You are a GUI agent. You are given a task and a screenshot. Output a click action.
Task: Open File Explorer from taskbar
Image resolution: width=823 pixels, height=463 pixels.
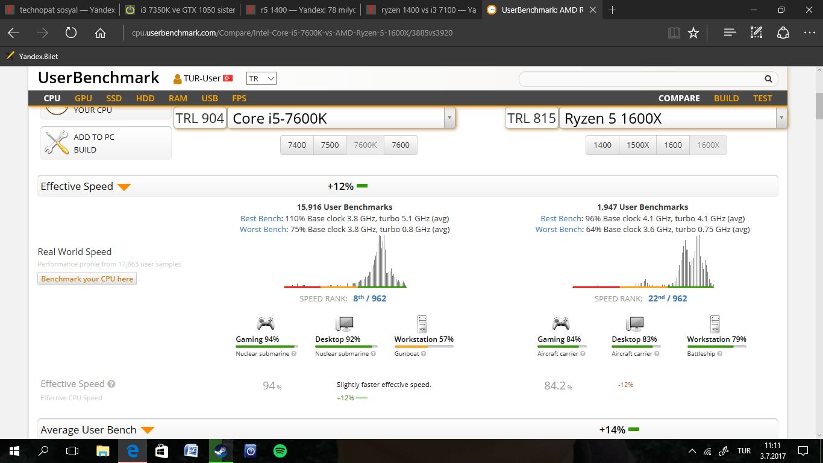coord(103,451)
